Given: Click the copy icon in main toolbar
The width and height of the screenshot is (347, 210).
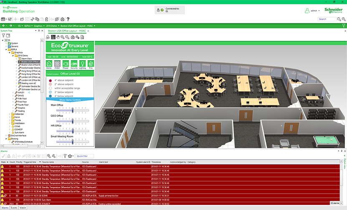Looking at the screenshot, I should pos(37,19).
